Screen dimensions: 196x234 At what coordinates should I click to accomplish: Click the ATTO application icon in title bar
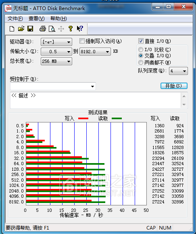[x=8, y=8]
